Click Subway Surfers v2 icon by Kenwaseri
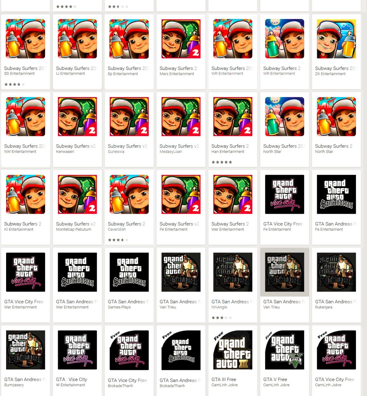 tap(77, 117)
